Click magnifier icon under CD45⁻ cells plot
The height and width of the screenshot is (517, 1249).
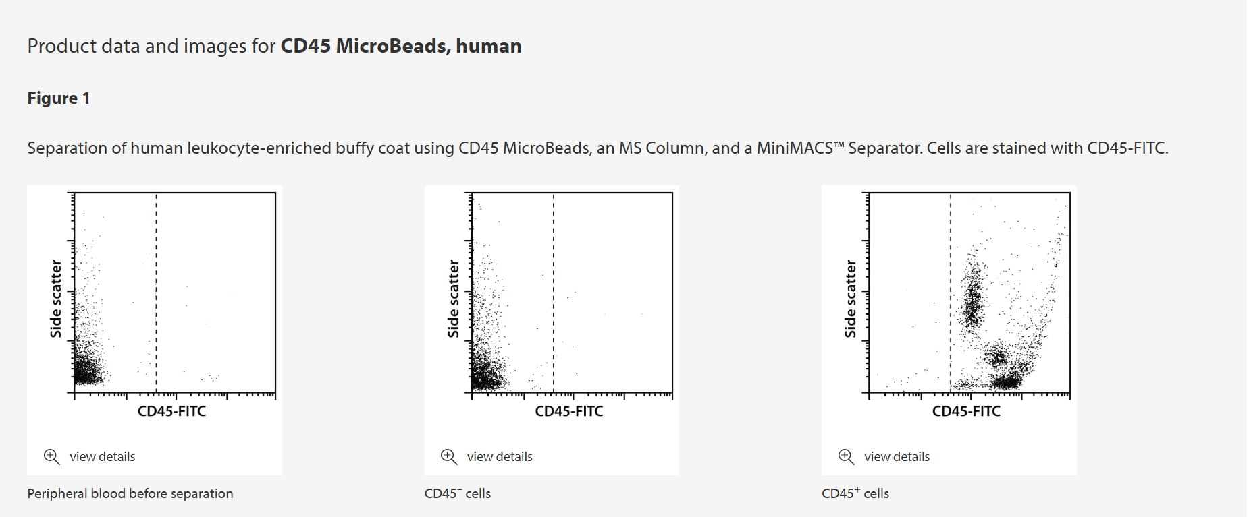[449, 456]
